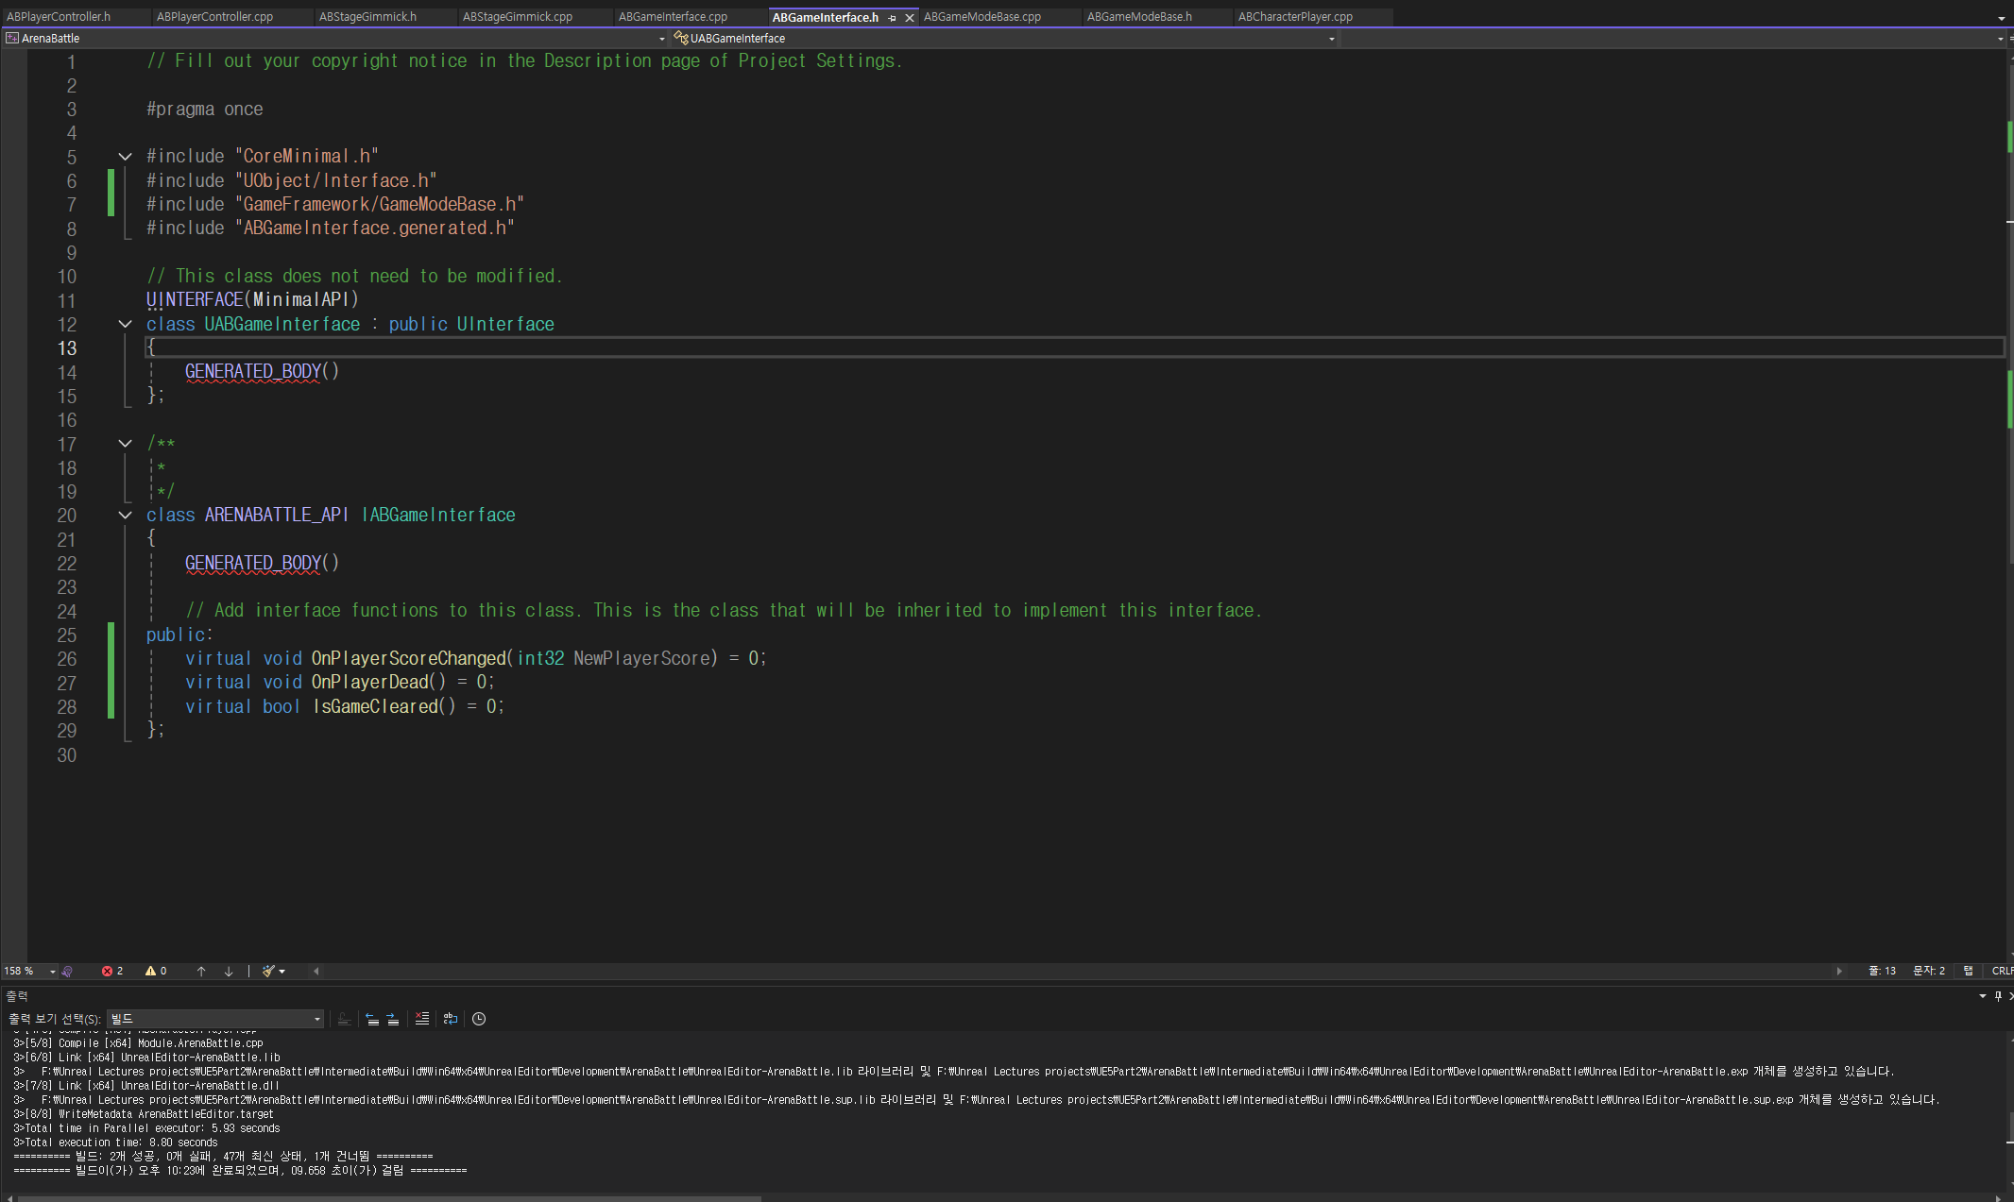The height and width of the screenshot is (1202, 2014).
Task: Click the line 13 position indicator
Action: click(x=1882, y=971)
